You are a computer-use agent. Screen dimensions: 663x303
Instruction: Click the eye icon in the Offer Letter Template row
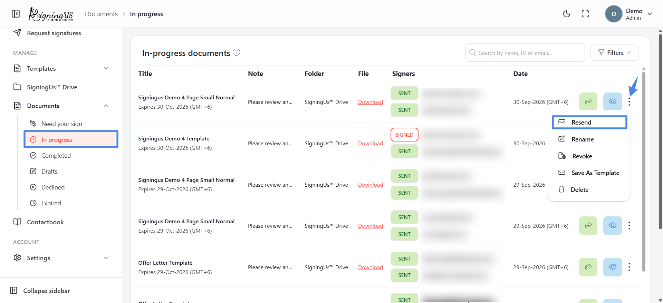click(x=613, y=267)
